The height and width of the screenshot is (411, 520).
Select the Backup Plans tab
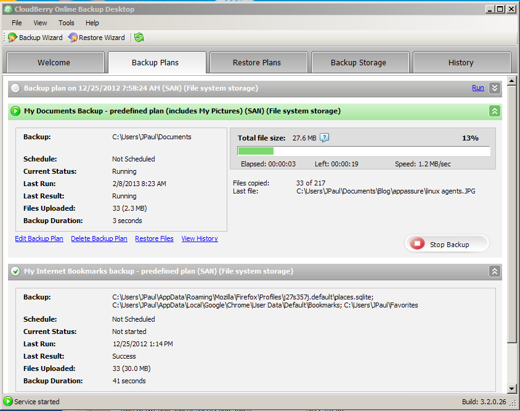point(156,62)
